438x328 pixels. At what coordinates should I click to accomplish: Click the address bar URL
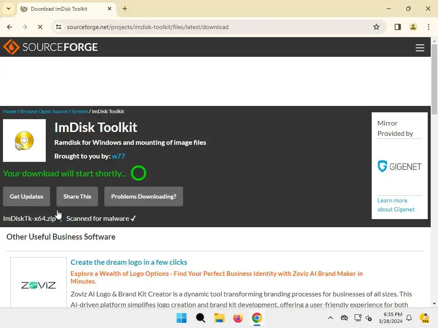coord(148,27)
